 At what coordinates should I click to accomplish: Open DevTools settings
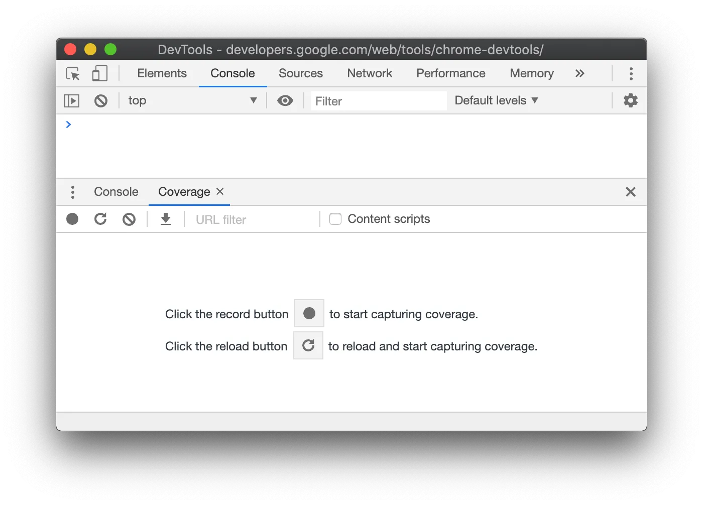click(631, 100)
